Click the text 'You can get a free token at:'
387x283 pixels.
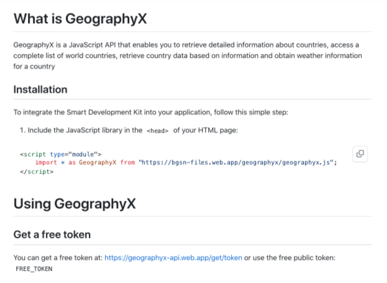tap(58, 258)
